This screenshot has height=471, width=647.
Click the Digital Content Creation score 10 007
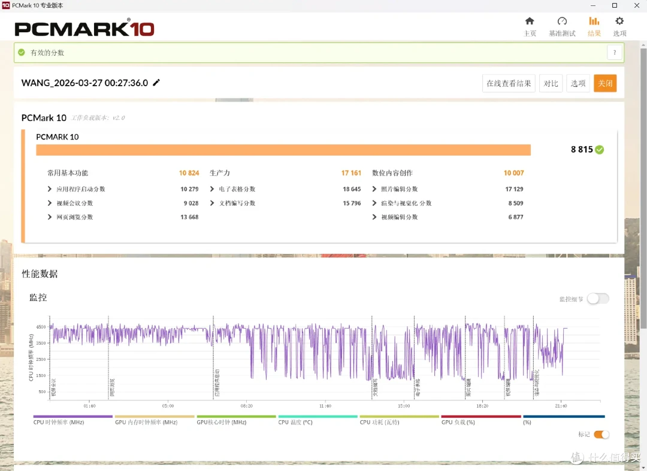pyautogui.click(x=514, y=173)
